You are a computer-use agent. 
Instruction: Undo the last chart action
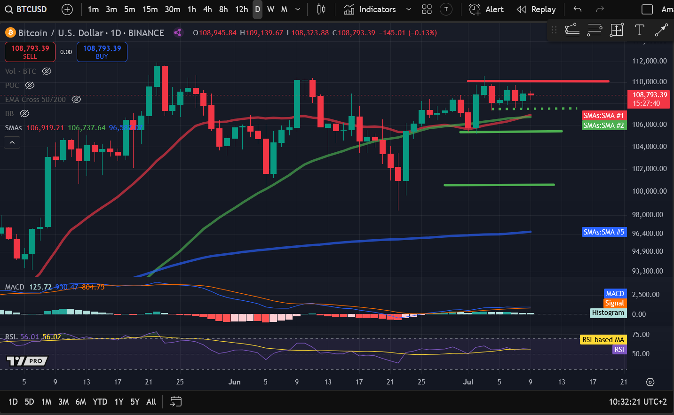(578, 9)
